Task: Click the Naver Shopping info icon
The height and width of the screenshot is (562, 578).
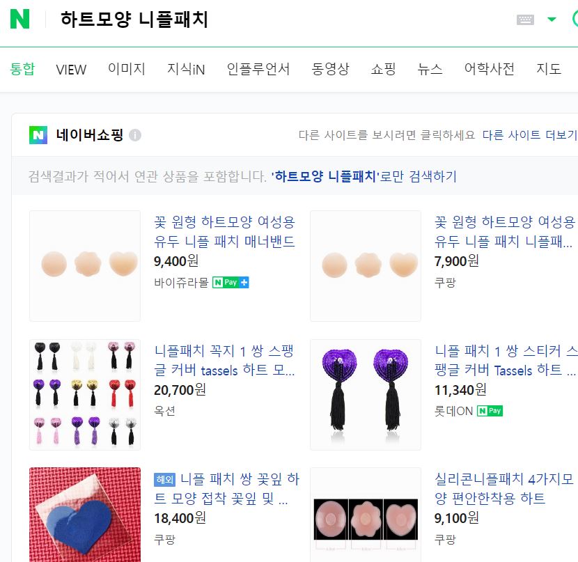Action: (x=135, y=135)
